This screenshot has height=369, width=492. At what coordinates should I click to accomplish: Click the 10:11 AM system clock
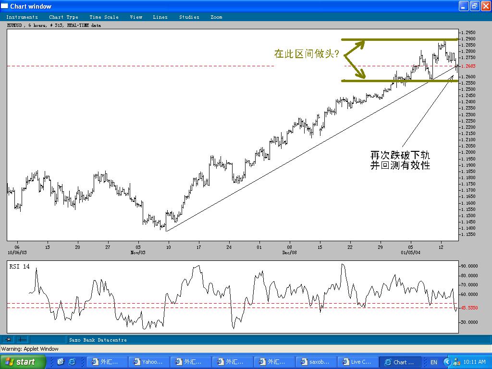click(474, 362)
